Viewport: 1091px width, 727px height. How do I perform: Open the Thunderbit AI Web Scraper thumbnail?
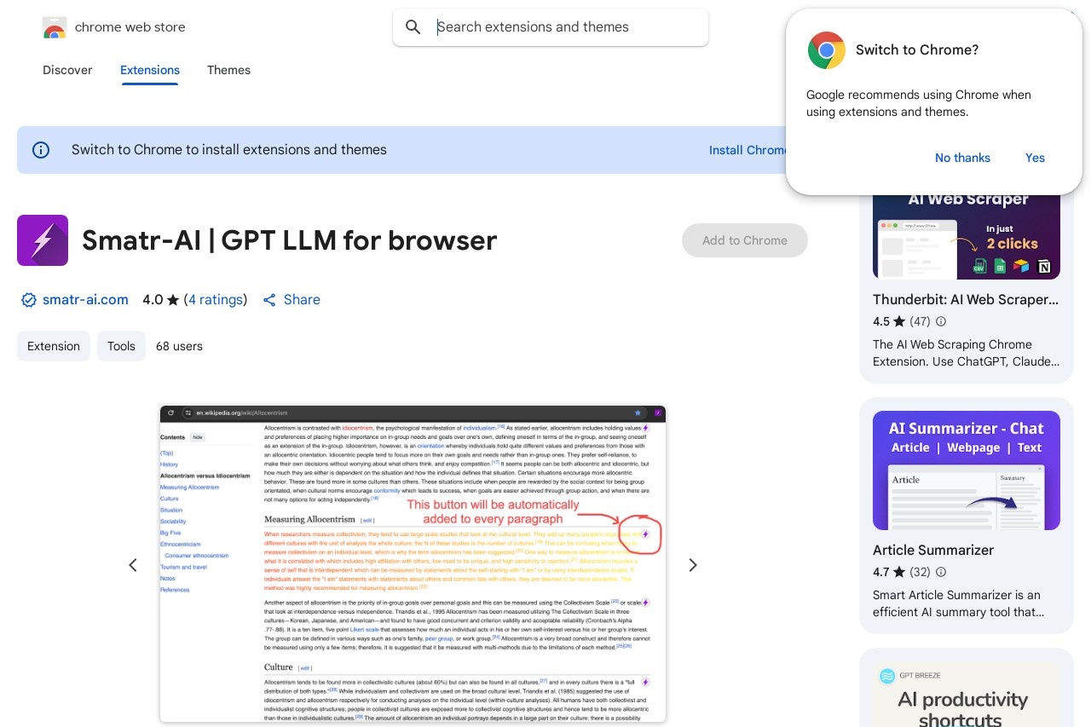point(967,235)
